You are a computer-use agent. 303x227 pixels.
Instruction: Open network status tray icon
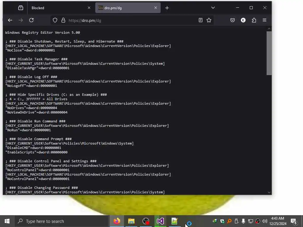[x=251, y=221]
